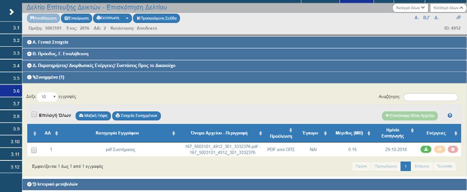
Task: Jump to section Α. link
Action: (x=417, y=18)
